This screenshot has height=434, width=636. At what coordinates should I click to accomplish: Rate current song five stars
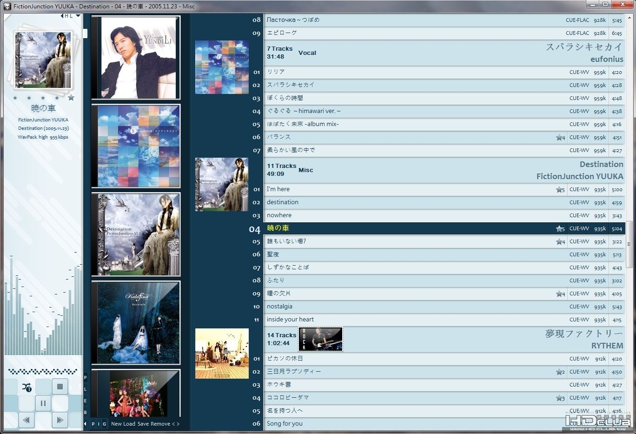71,98
